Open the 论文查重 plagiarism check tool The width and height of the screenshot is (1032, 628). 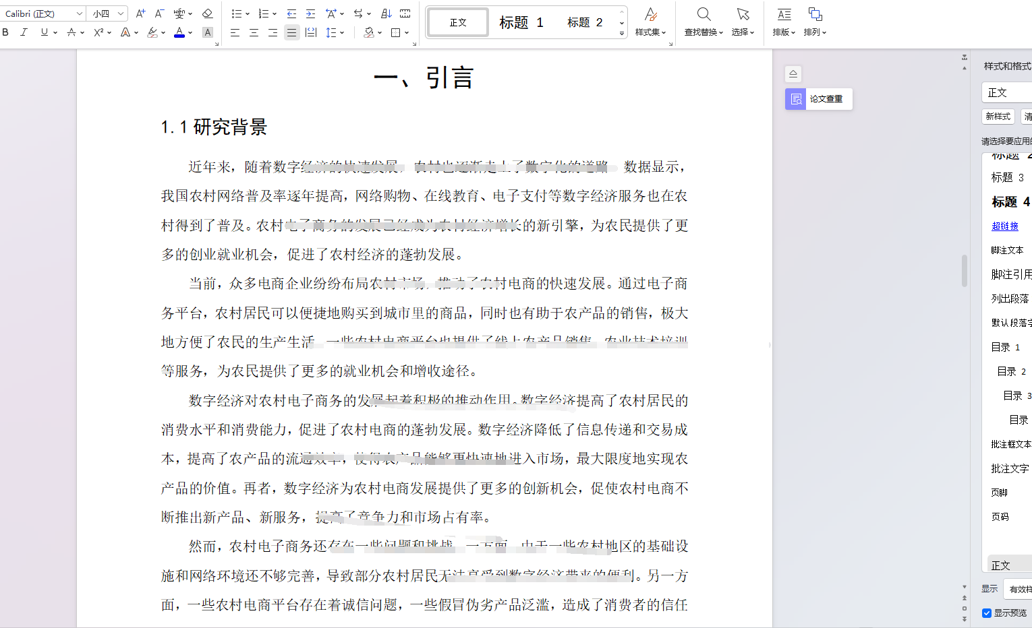(x=819, y=99)
